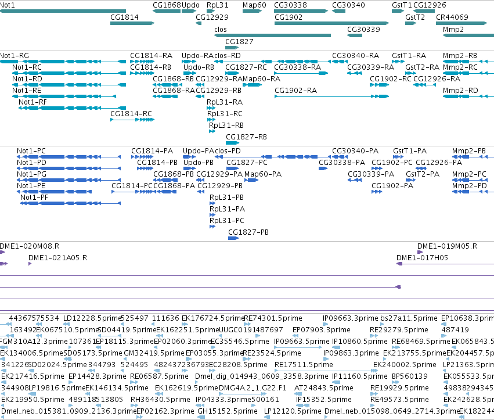Click the CG30340-RA transcript label
The height and width of the screenshot is (420, 494).
[x=355, y=56]
